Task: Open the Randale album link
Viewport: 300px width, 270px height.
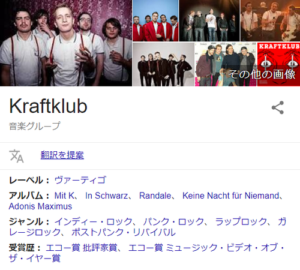Action: coord(155,196)
